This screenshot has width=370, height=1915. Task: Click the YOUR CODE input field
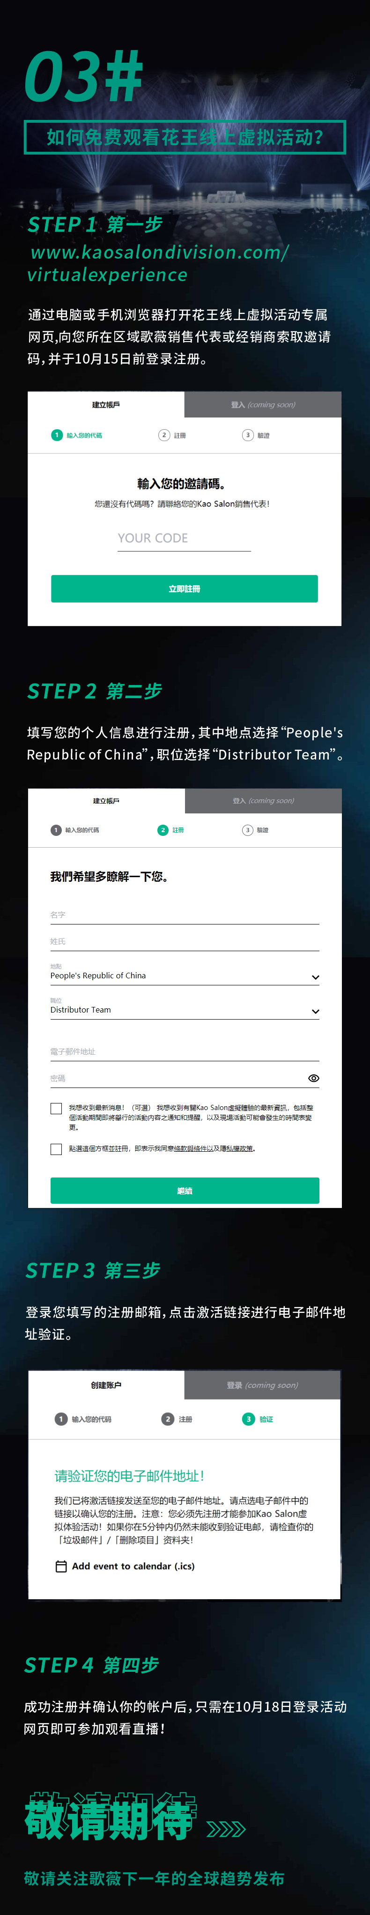click(x=184, y=538)
